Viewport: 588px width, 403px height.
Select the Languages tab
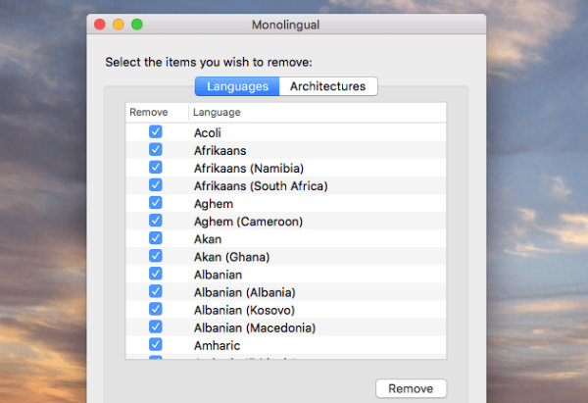click(237, 86)
